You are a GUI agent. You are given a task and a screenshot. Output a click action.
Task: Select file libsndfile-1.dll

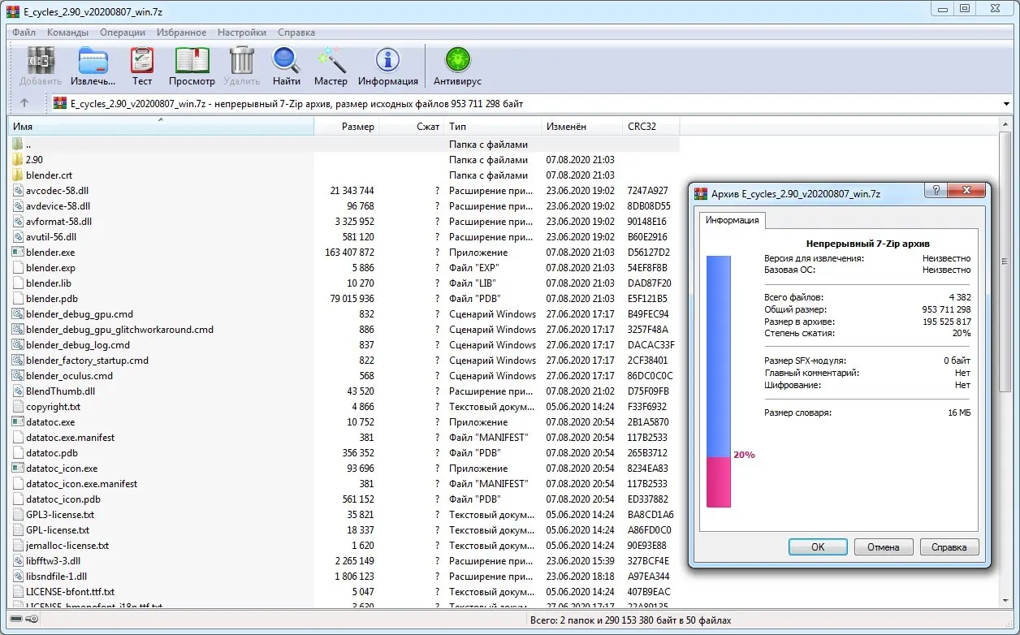(56, 577)
